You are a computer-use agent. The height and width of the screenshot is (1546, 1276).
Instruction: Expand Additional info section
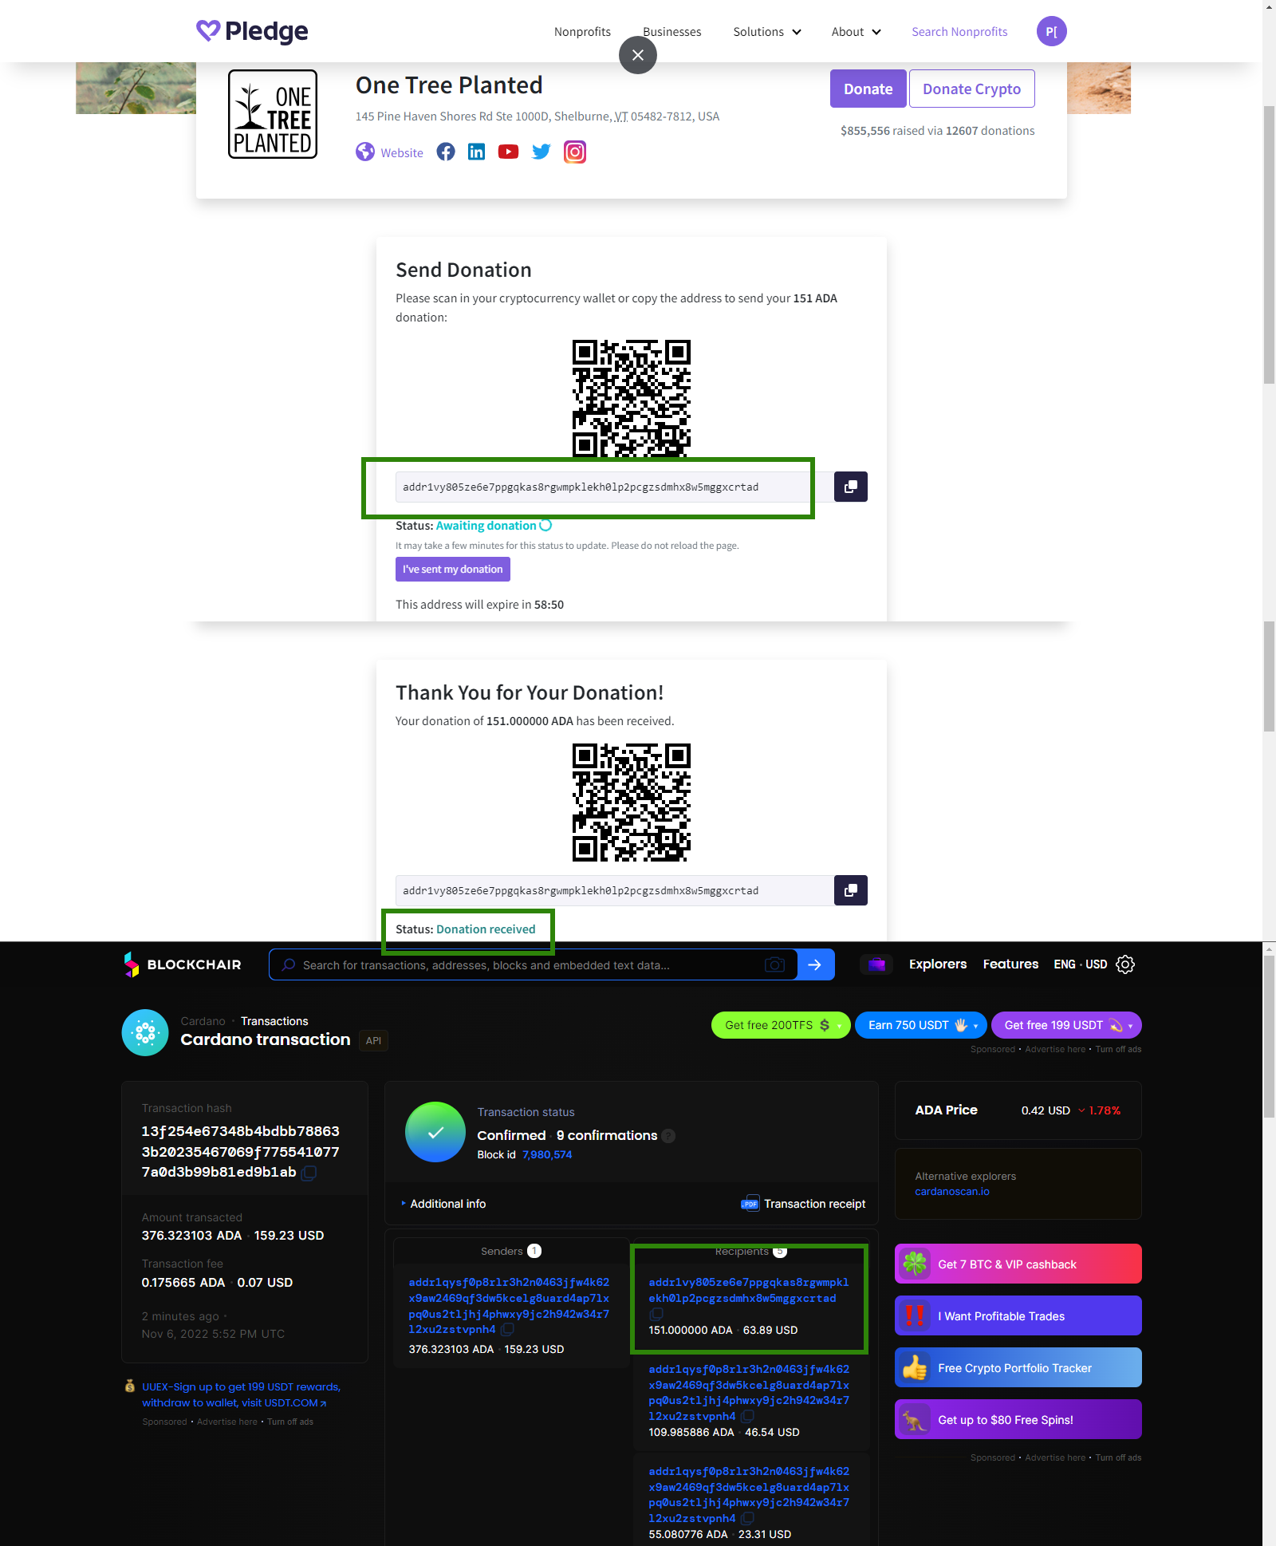click(443, 1204)
